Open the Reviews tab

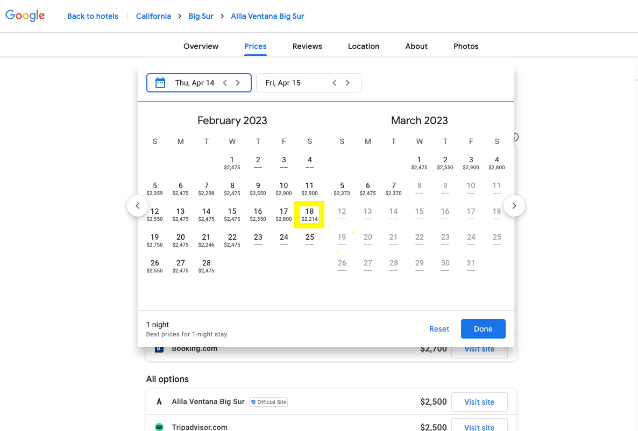[307, 46]
